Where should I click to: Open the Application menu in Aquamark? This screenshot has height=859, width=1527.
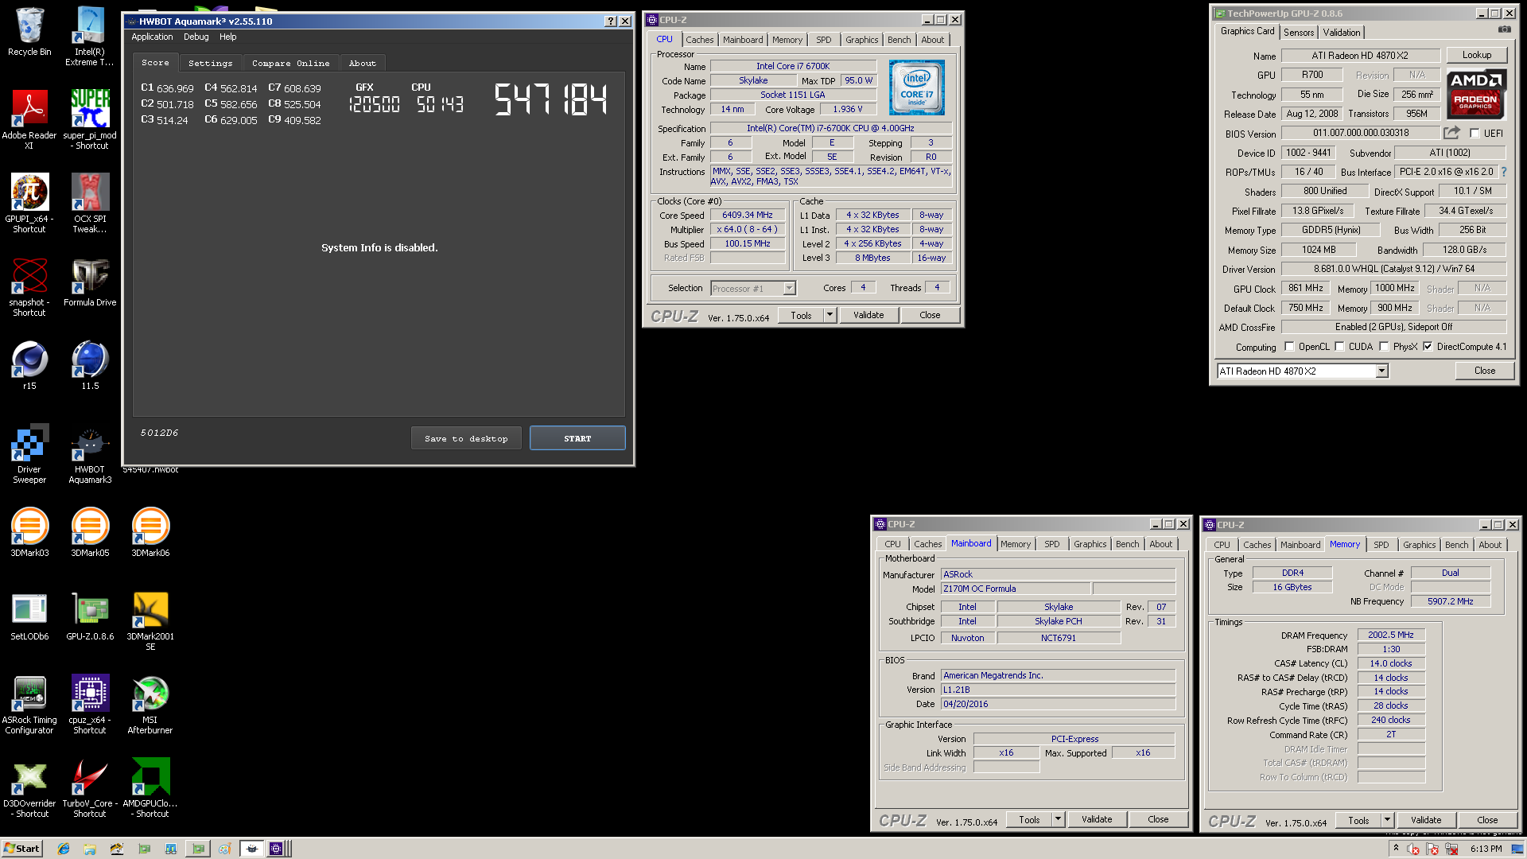(x=152, y=37)
